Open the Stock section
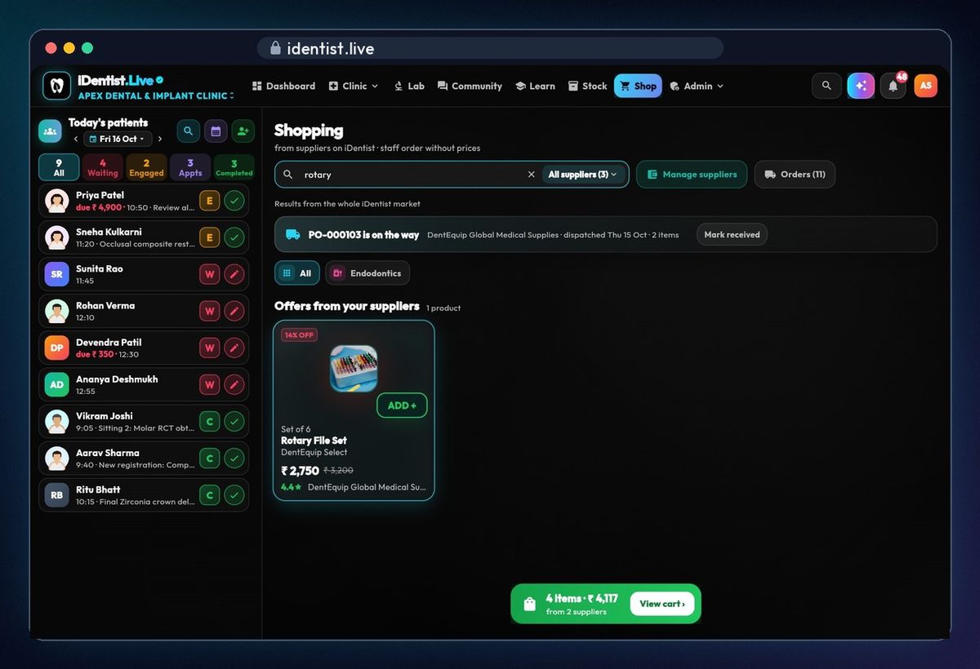 pos(588,86)
